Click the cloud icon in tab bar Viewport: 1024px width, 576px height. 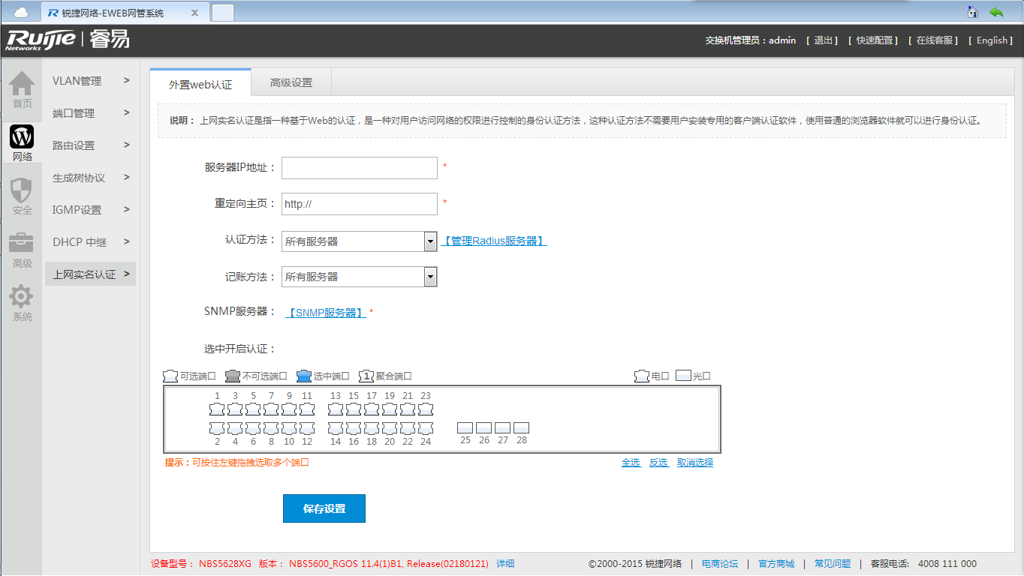[x=20, y=12]
